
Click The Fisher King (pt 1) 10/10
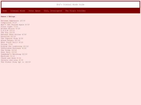click(x=16, y=62)
